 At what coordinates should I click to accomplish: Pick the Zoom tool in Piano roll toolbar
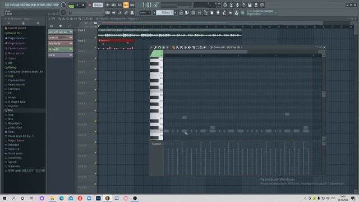pyautogui.click(x=201, y=47)
